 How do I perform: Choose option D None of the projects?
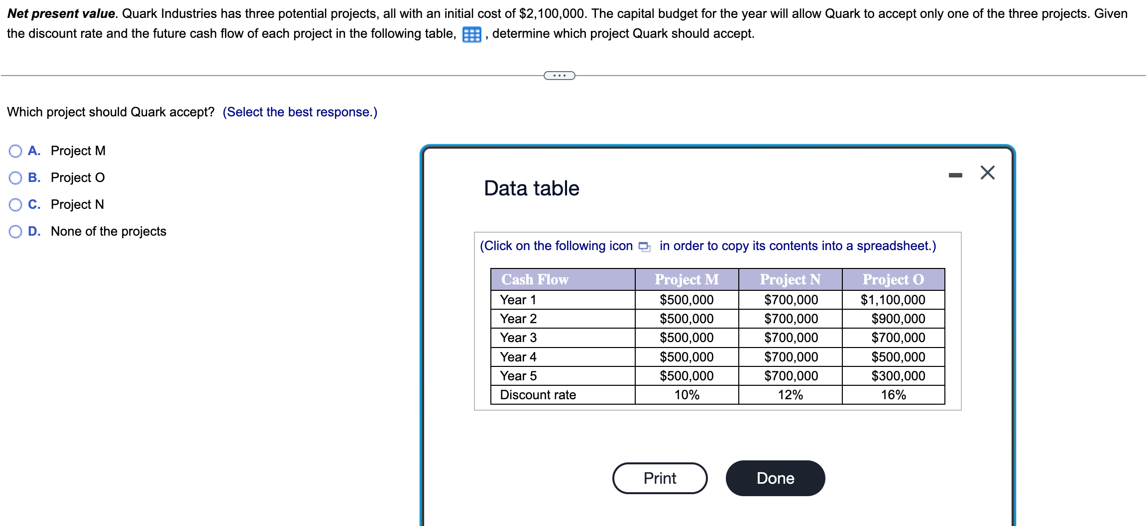15,231
